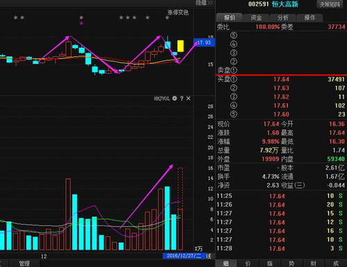Select the 细 bottom tab
Screen dimensions: 347x267
tap(226, 264)
